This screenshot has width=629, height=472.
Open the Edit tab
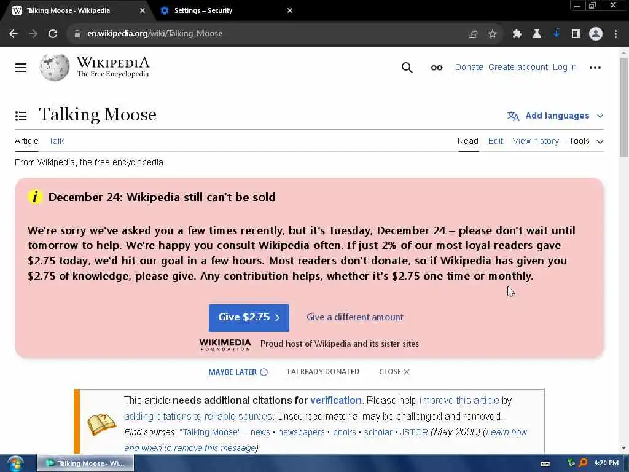[x=496, y=141]
